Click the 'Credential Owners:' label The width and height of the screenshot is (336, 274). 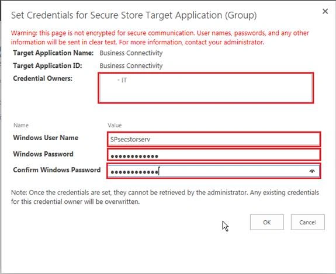click(43, 78)
